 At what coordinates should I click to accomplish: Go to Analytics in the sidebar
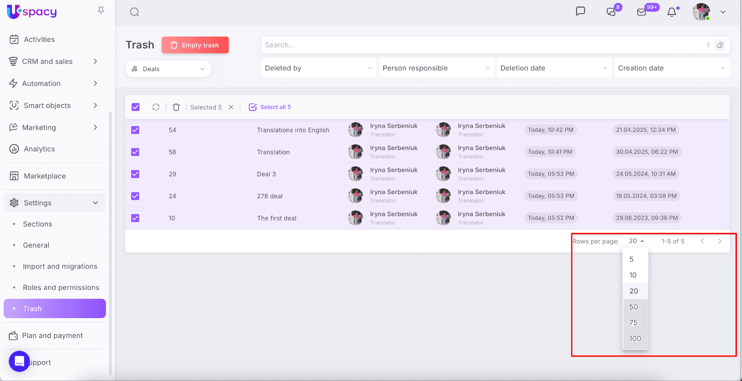[39, 149]
